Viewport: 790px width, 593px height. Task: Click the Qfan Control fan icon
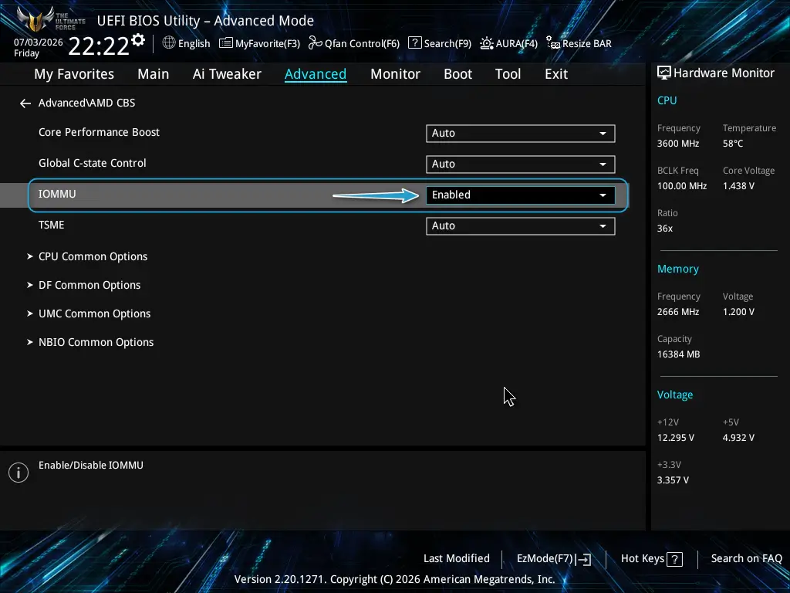pos(316,43)
